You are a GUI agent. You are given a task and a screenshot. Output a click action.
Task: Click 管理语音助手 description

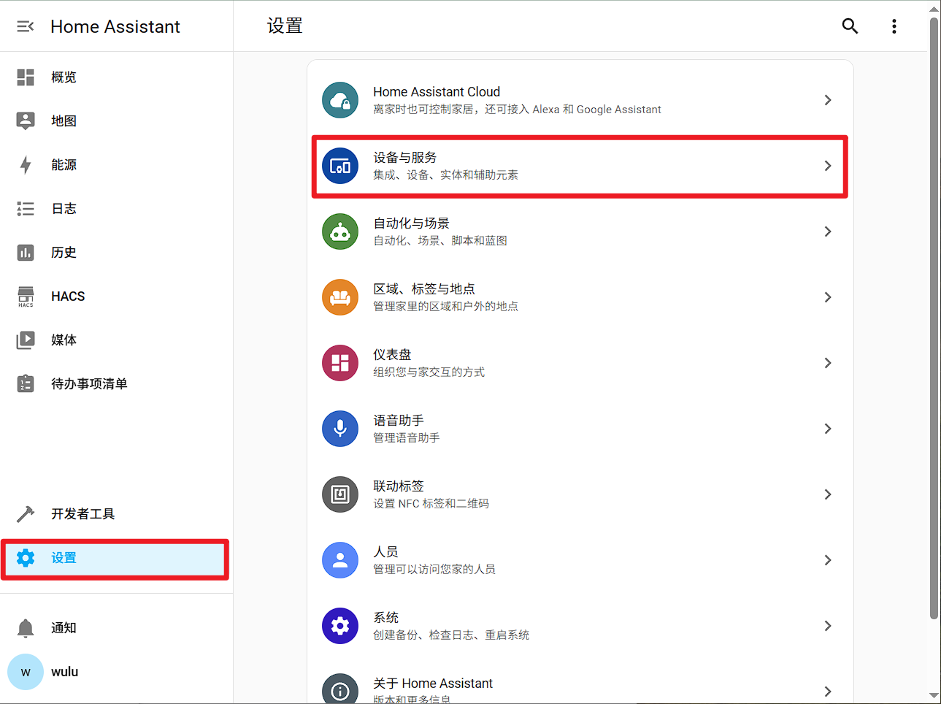pyautogui.click(x=407, y=438)
